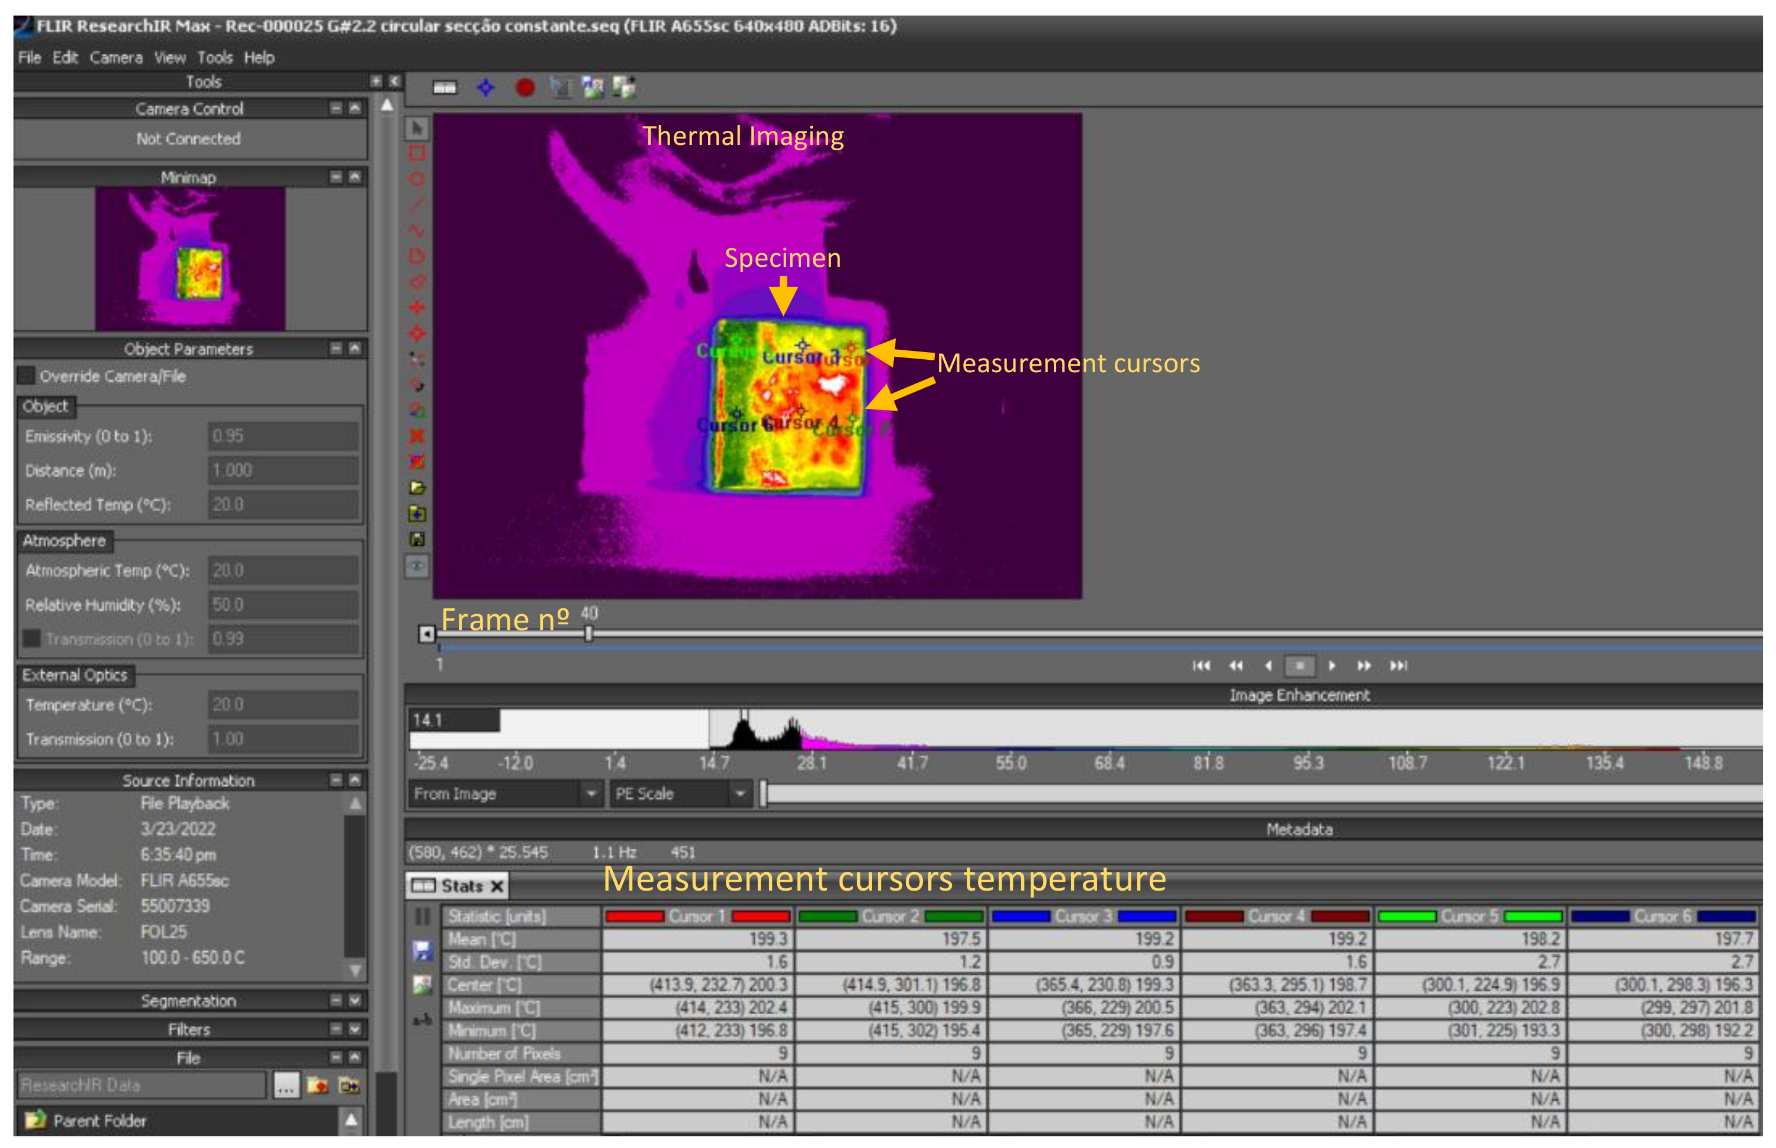This screenshot has width=1776, height=1148.
Task: Check the Override Camera/File checkbox
Action: (x=27, y=375)
